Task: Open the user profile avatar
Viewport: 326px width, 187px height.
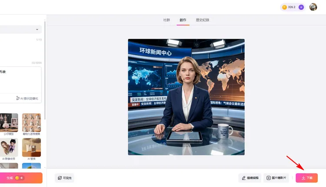Action: click(x=313, y=7)
